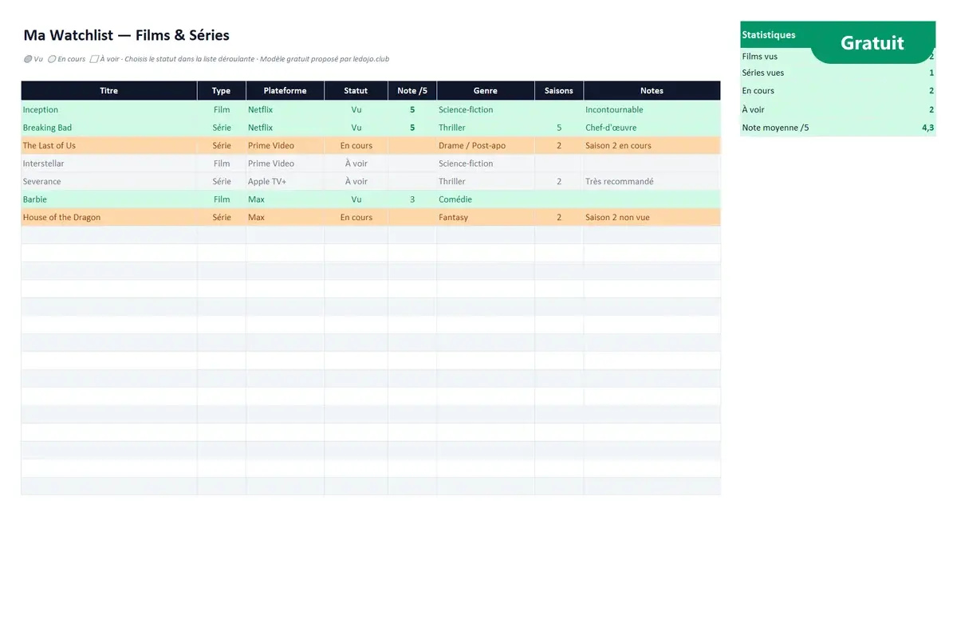Open the "À voir" status for Interstellar
The image size is (957, 638).
tap(356, 163)
